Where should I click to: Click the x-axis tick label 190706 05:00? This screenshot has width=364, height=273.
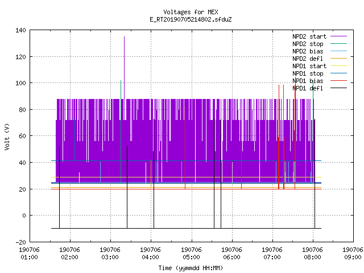coord(191,254)
